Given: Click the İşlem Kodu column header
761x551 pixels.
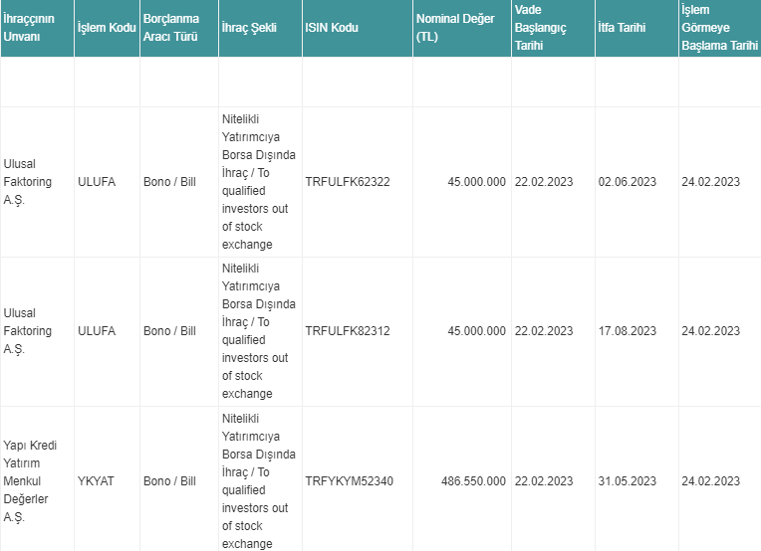Looking at the screenshot, I should click(x=107, y=28).
